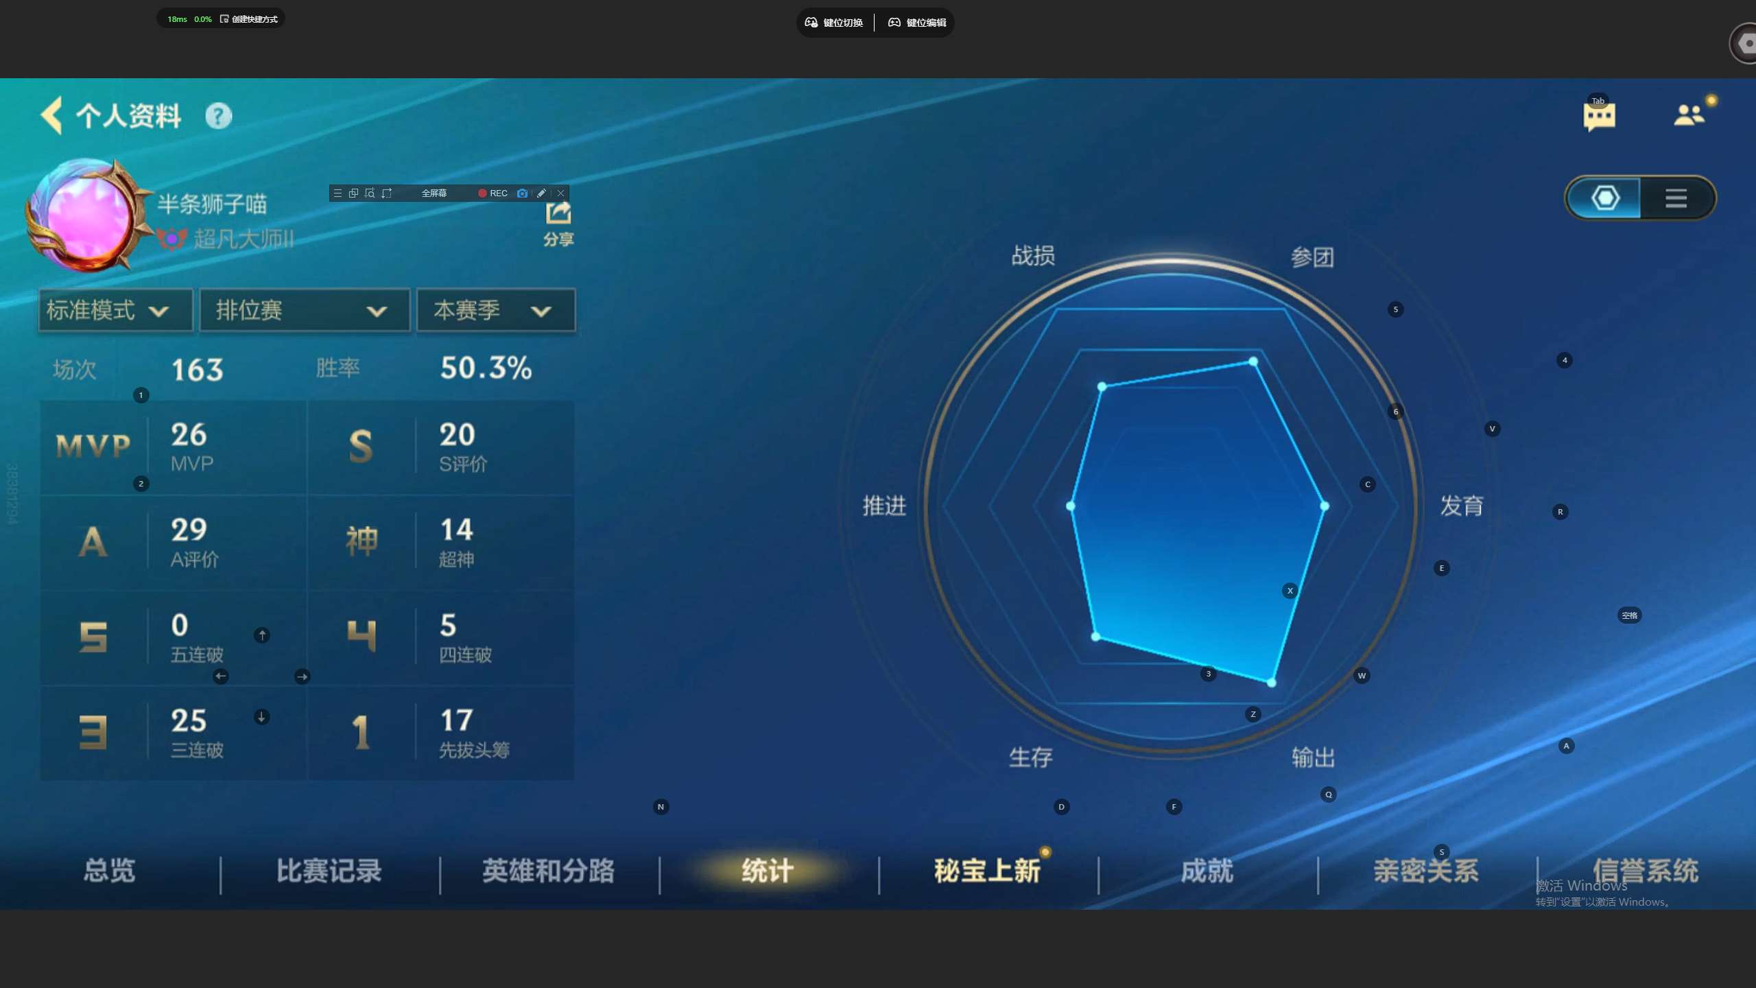Open the 英雄和分路 tab
This screenshot has height=988, width=1756.
[549, 871]
